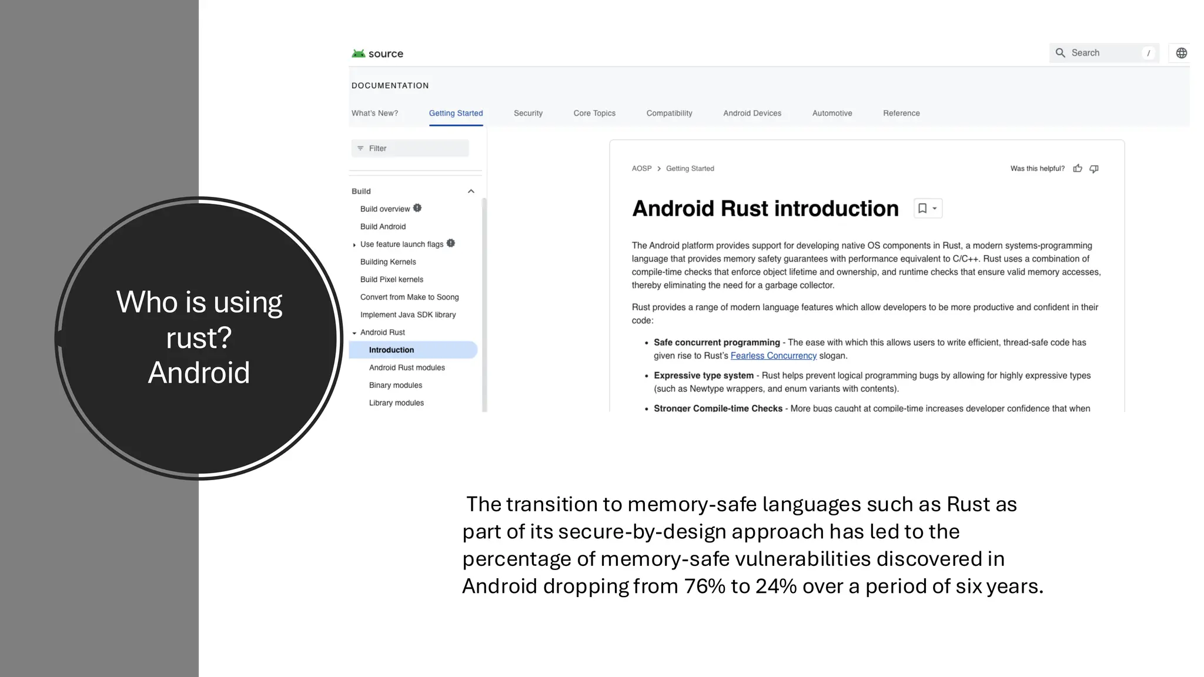Click the Android Rust introduction title
The width and height of the screenshot is (1204, 677).
tap(765, 209)
